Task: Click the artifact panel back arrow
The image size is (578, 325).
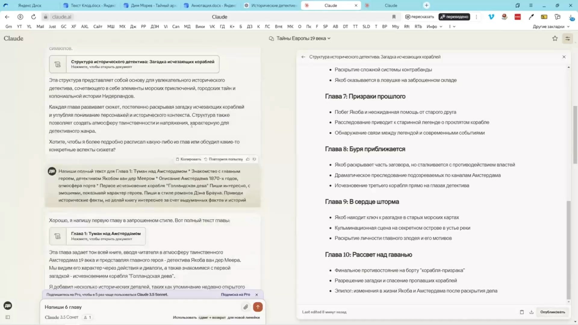Action: click(x=303, y=57)
